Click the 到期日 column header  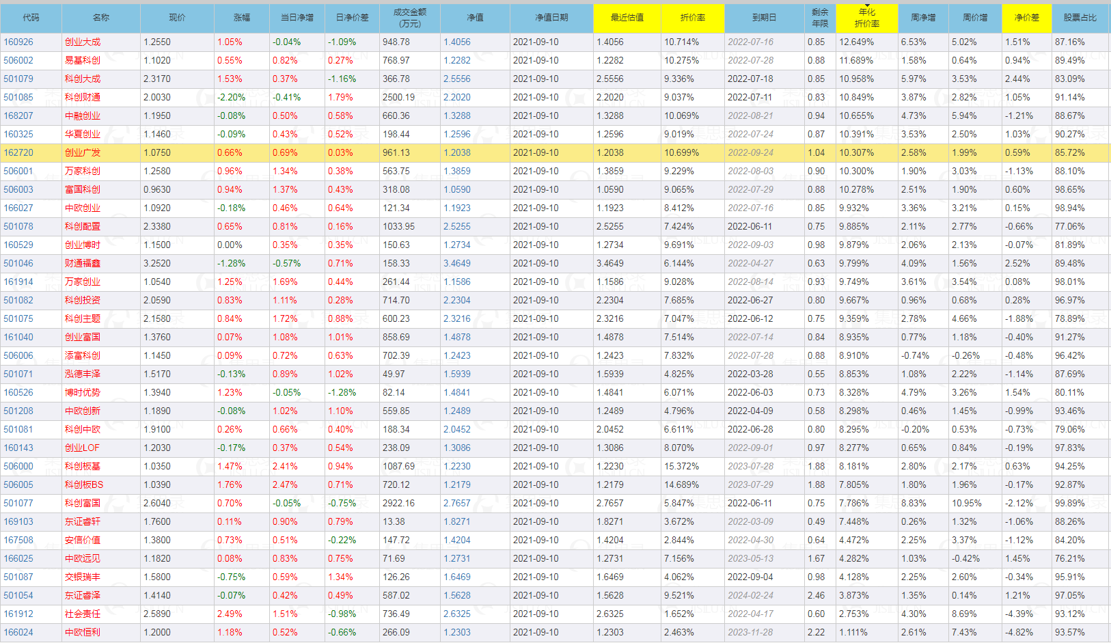pyautogui.click(x=763, y=18)
